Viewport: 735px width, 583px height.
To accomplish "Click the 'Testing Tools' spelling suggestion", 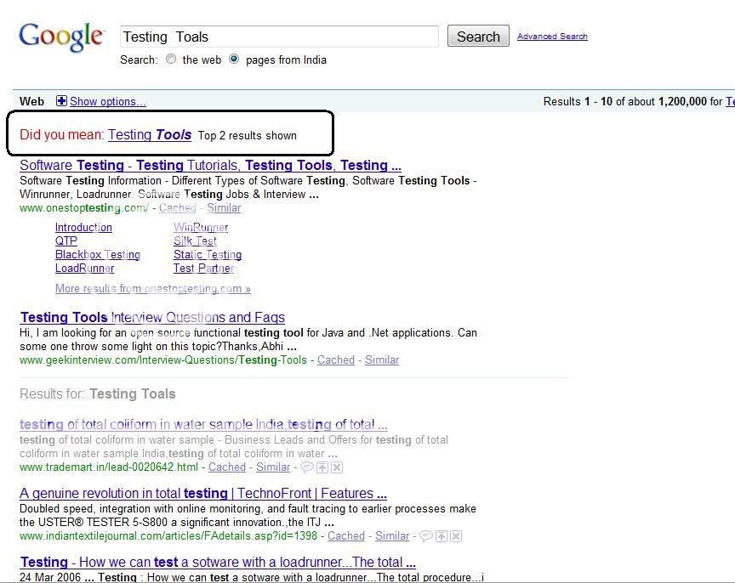I will (150, 134).
